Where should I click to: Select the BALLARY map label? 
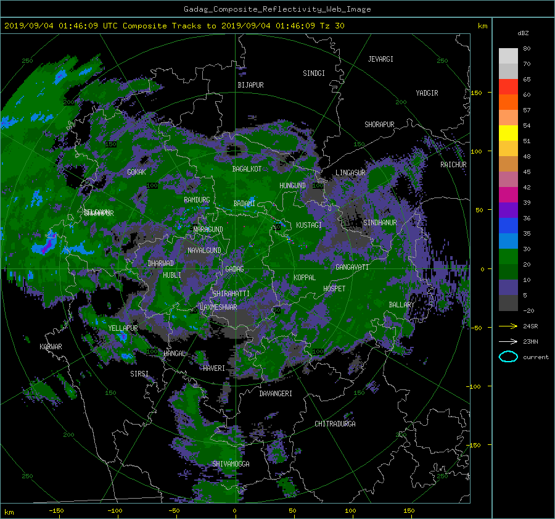(x=401, y=305)
